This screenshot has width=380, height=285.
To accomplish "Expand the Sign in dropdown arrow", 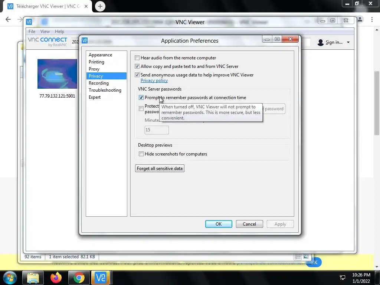I will [x=348, y=42].
